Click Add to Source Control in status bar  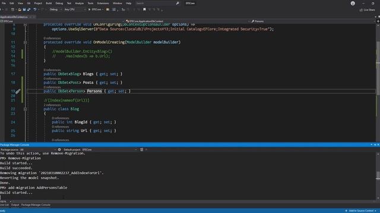pos(361,211)
